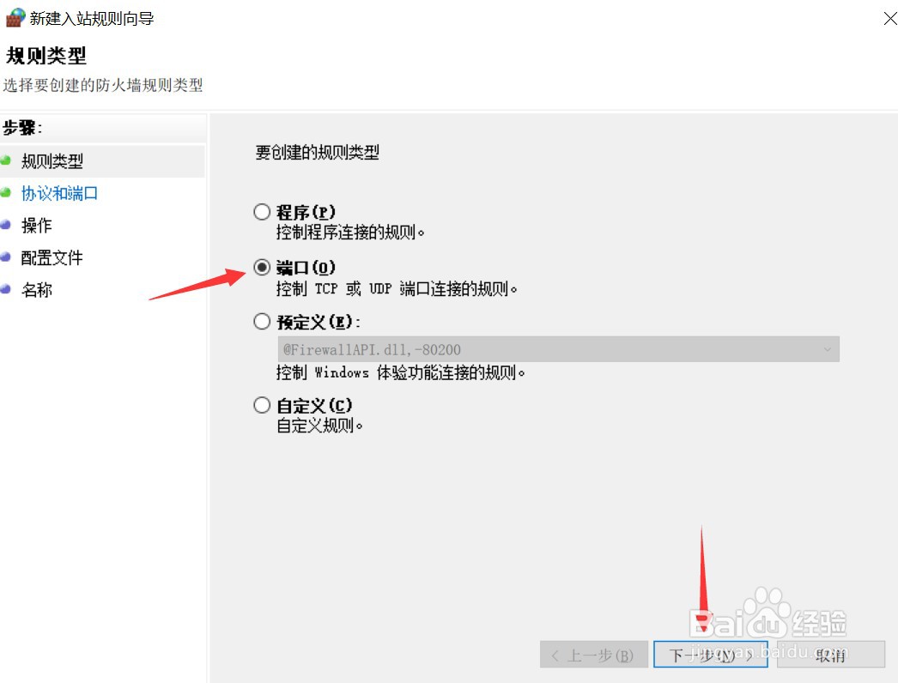Click the 下一步(N) button
898x683 pixels.
[x=710, y=655]
